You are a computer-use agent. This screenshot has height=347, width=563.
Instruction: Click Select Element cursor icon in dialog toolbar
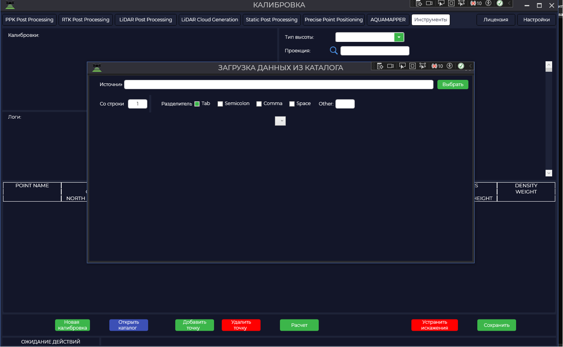(402, 66)
